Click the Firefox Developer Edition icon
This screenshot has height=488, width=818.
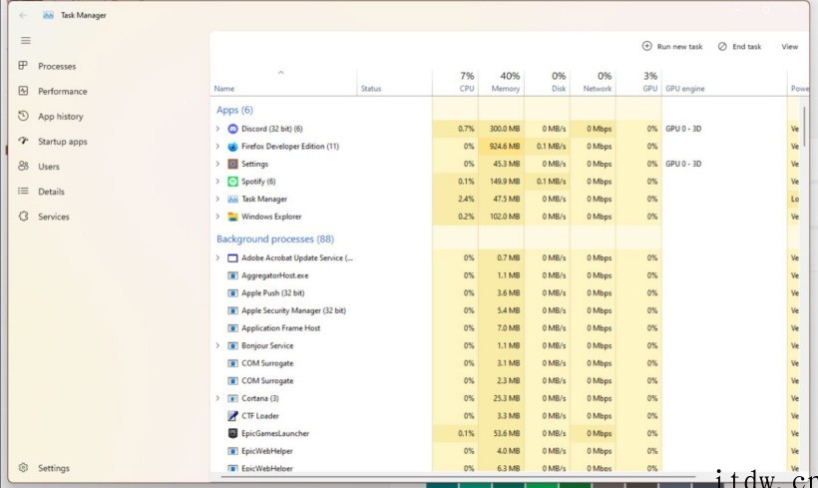coord(232,146)
